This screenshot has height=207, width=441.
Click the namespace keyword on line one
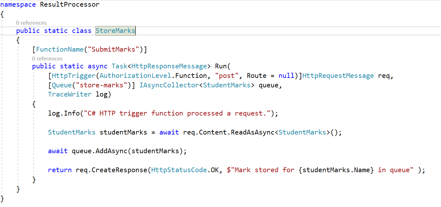point(18,4)
